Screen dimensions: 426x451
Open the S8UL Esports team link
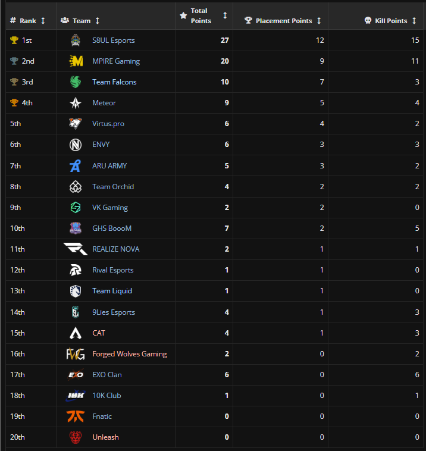[x=113, y=40]
